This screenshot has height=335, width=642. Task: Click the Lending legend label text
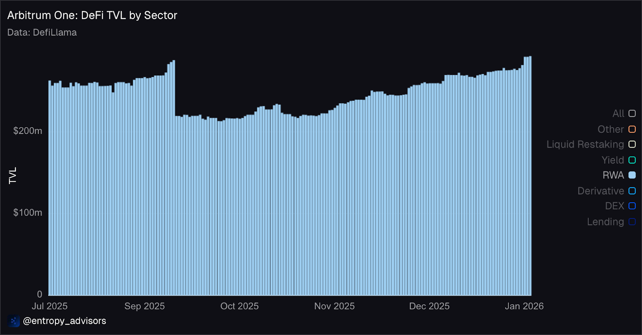tap(605, 222)
